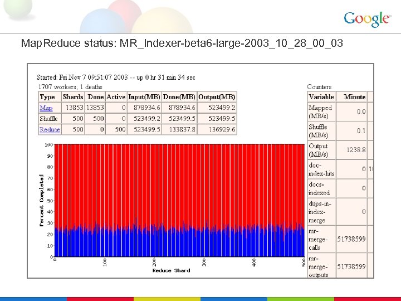The width and height of the screenshot is (401, 301).
Task: Open the Reduce link in Type column
Action: tap(50, 129)
